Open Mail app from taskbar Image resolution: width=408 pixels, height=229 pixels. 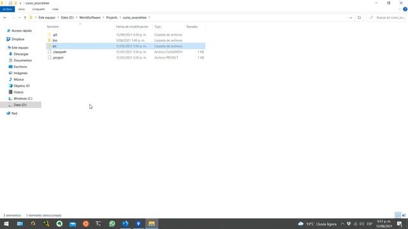(73, 224)
